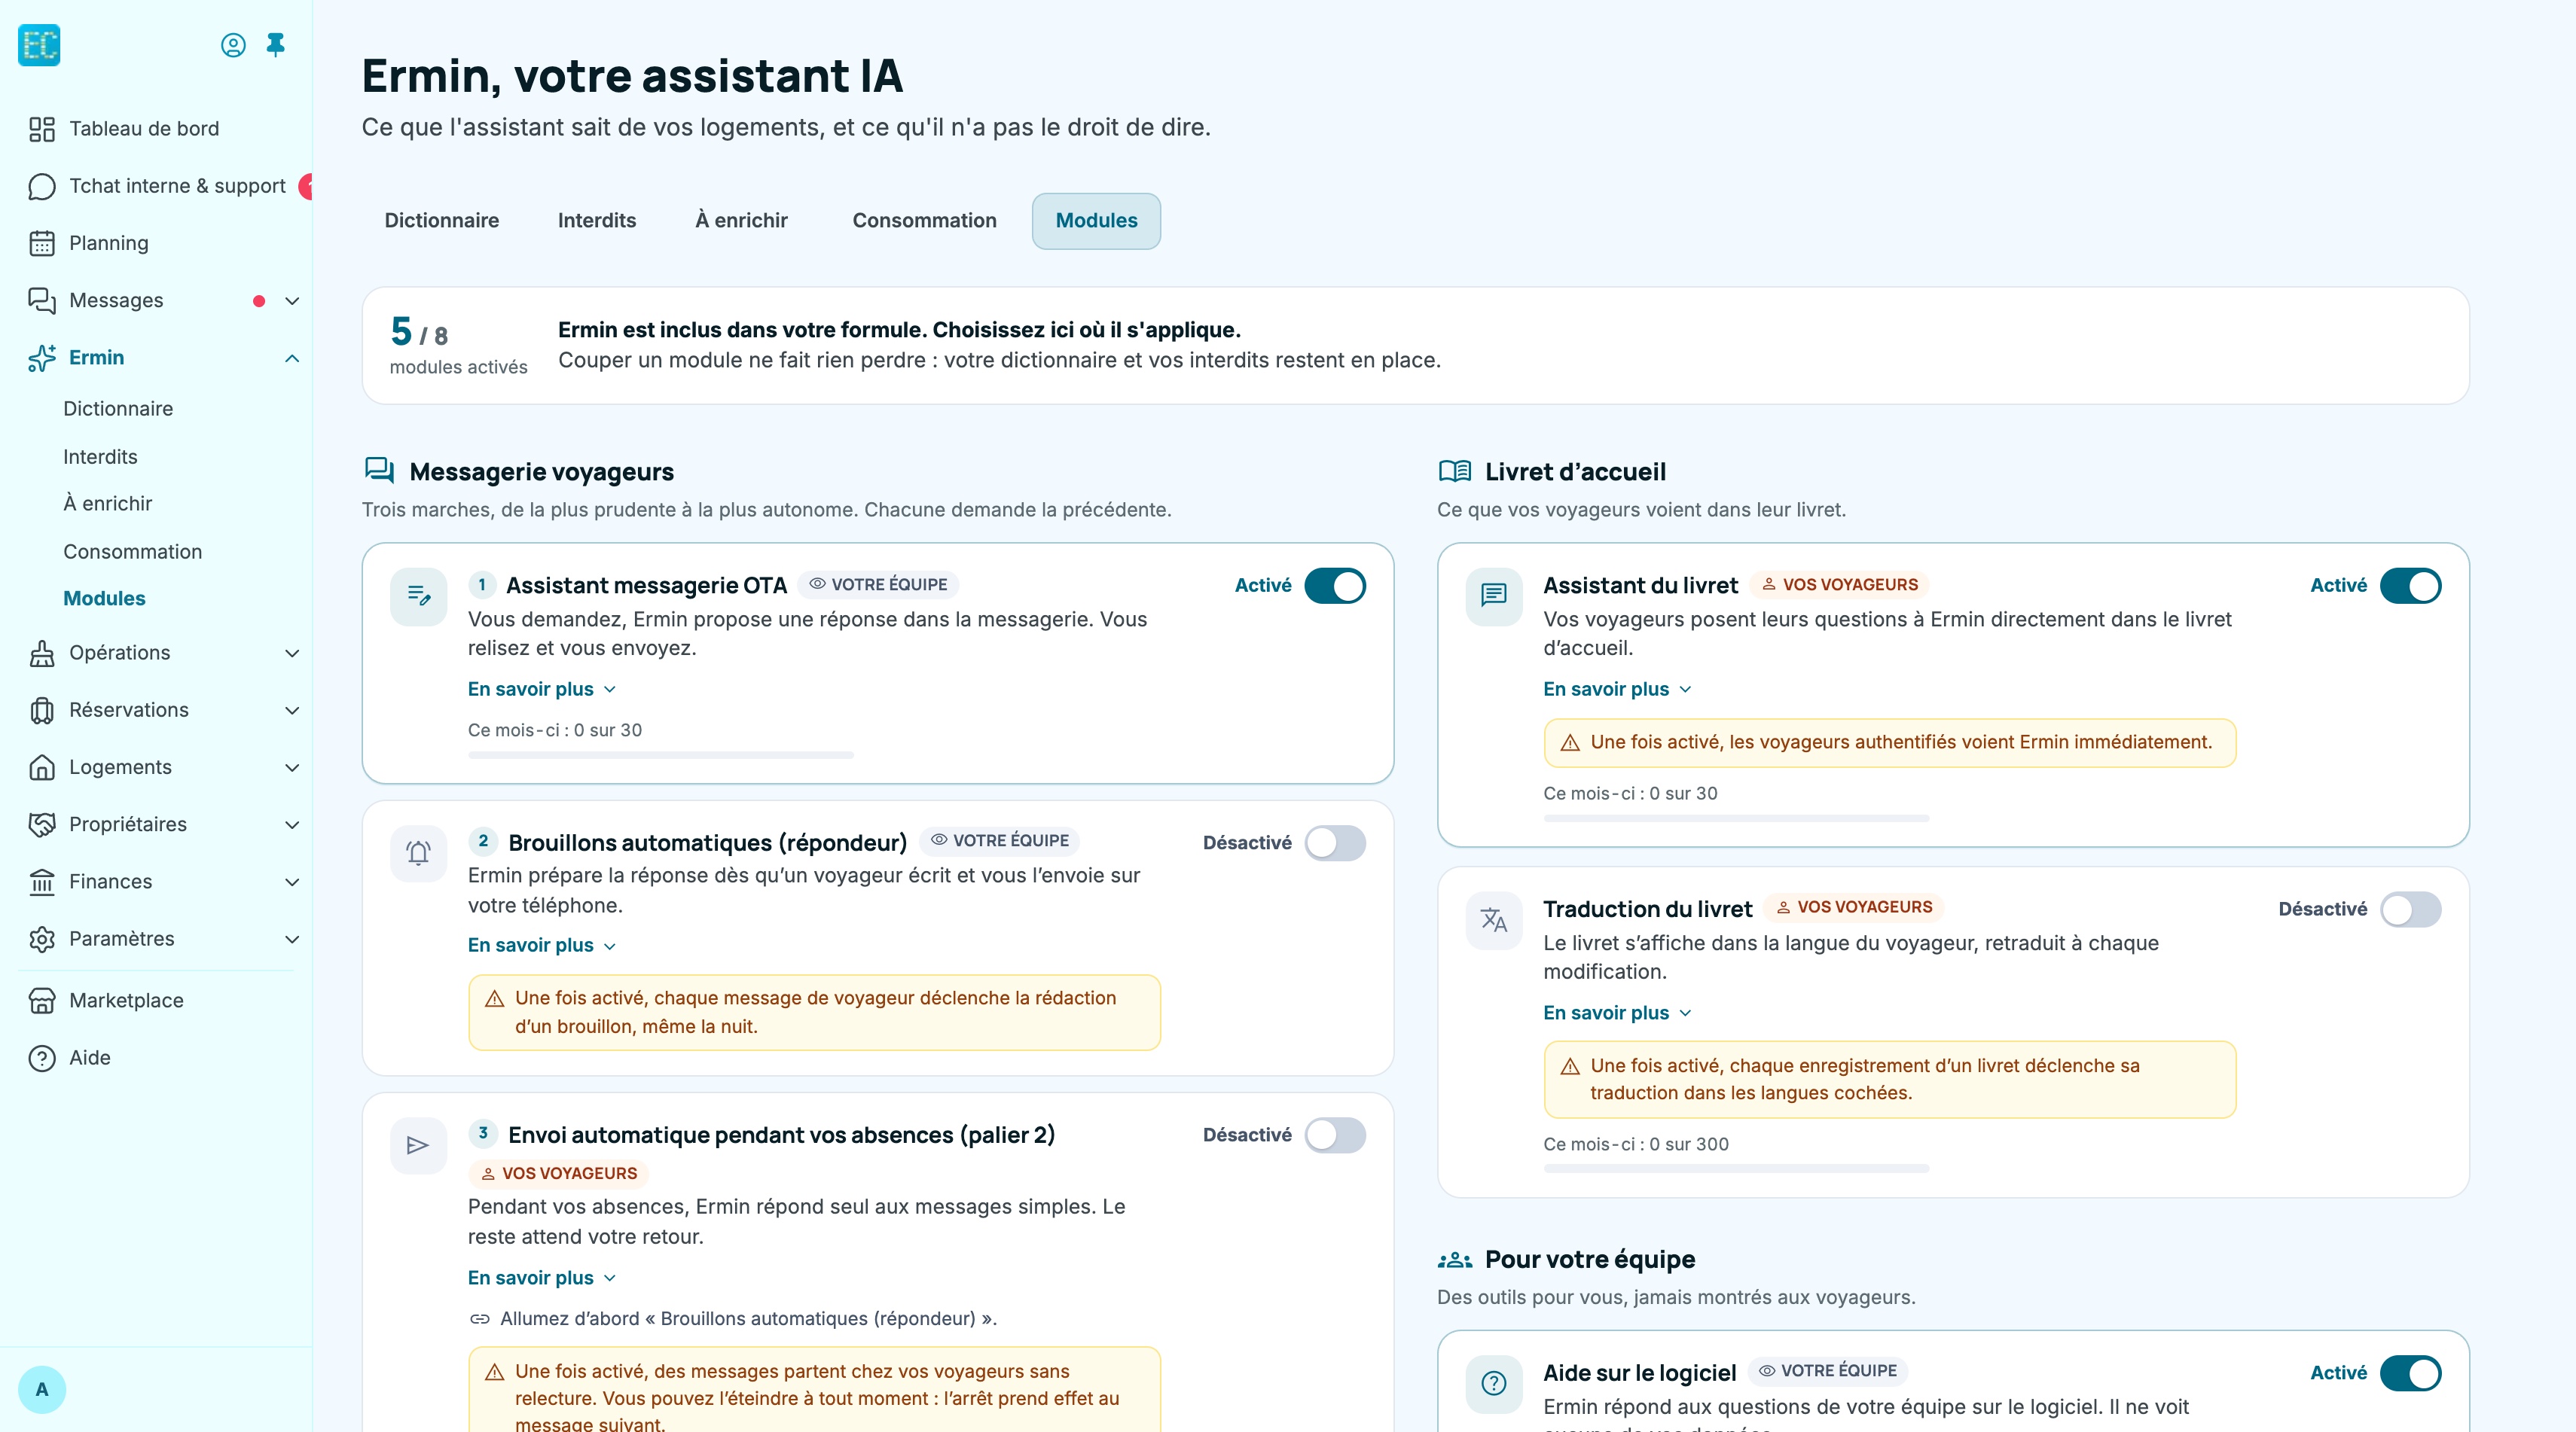This screenshot has height=1432, width=2576.
Task: Click the Aide question mark icon
Action: click(x=42, y=1057)
